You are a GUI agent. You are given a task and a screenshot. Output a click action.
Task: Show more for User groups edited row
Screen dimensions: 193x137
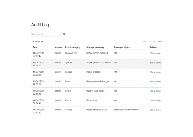point(155,91)
